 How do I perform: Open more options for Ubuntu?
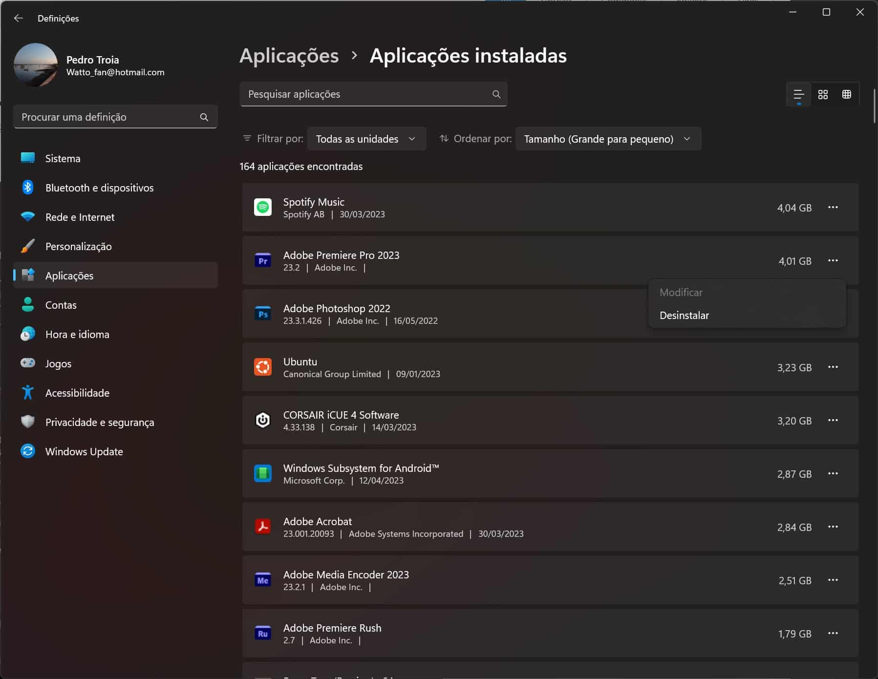(833, 367)
